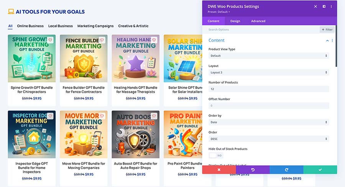
Task: Collapse the Content section with the chevron
Action: point(327,40)
